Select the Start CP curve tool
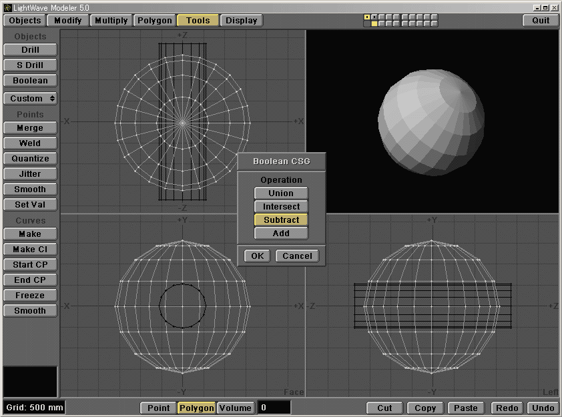Viewport: 562px width, 417px height. point(29,264)
